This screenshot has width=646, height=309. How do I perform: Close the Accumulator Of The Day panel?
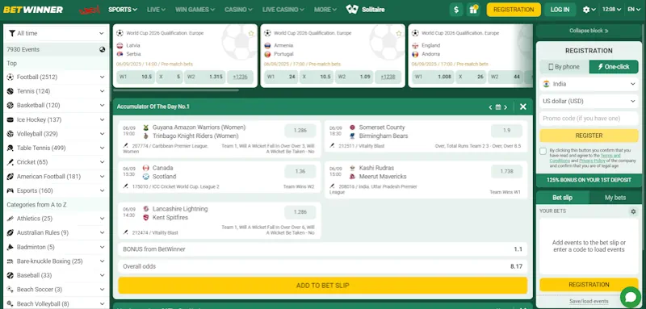(522, 106)
